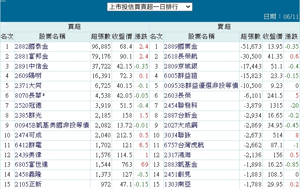The width and height of the screenshot is (300, 189).
Task: Open the 2317鴻海 stock link
Action: click(x=177, y=155)
